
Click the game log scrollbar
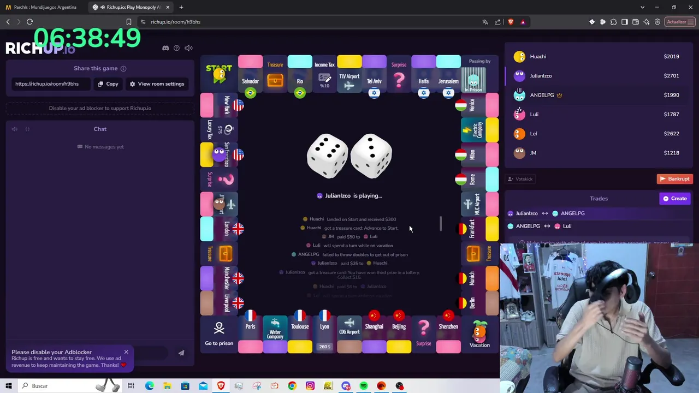click(x=441, y=224)
